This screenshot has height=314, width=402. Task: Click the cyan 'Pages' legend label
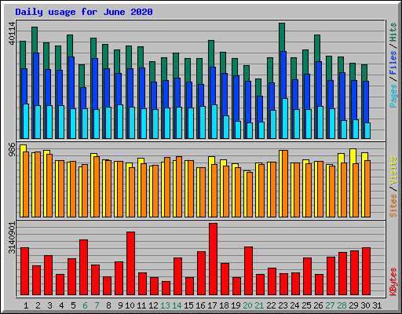tap(393, 96)
